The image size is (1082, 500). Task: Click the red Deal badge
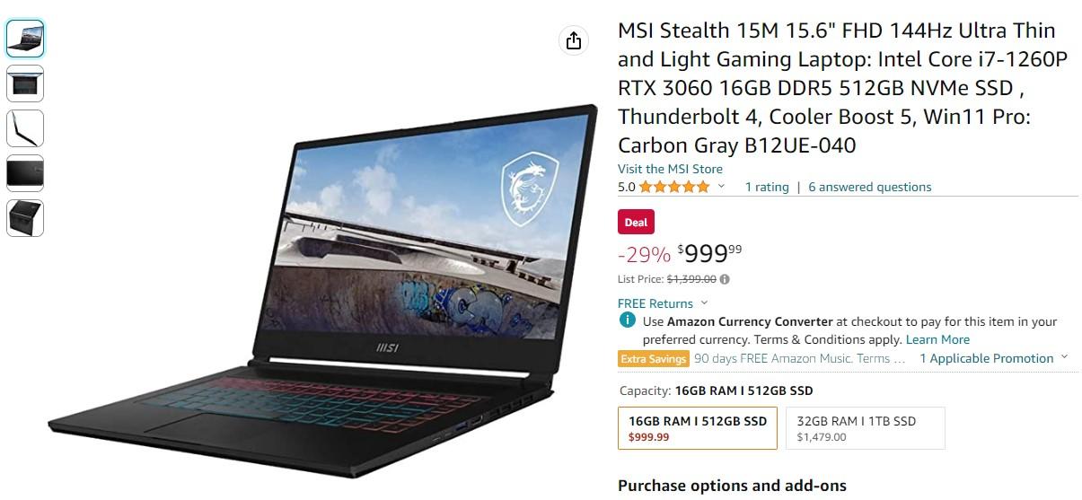pyautogui.click(x=636, y=223)
